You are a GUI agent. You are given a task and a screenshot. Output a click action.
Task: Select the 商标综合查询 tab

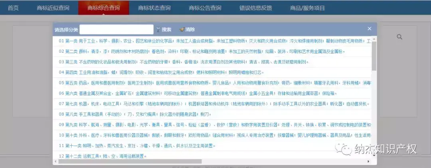click(104, 8)
